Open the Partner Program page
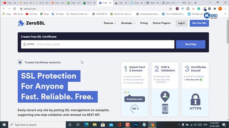229x128 pixels. click(x=161, y=23)
